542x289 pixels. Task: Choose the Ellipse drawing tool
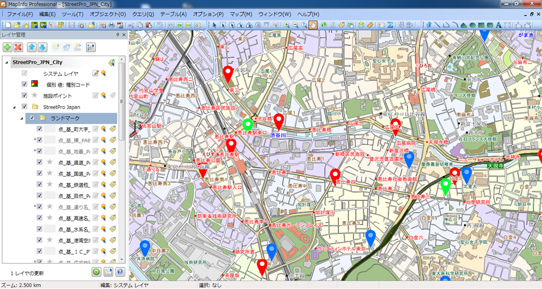(x=472, y=25)
